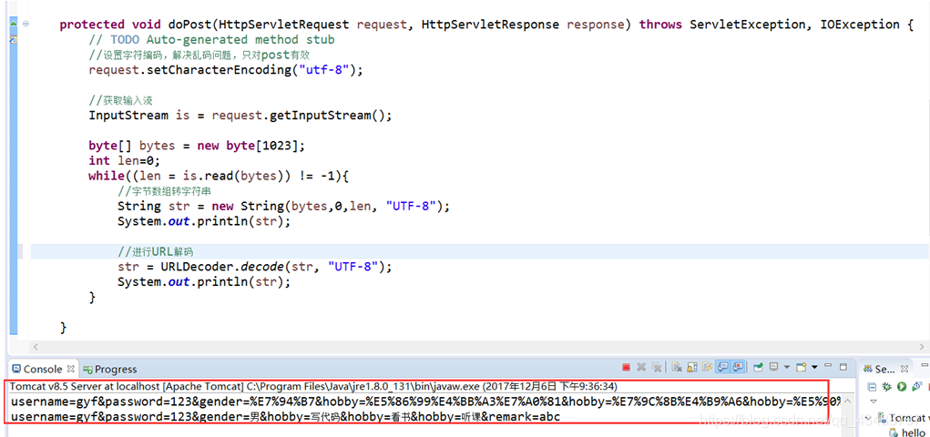
Task: Toggle the Word Wrap console icon
Action: [x=707, y=366]
